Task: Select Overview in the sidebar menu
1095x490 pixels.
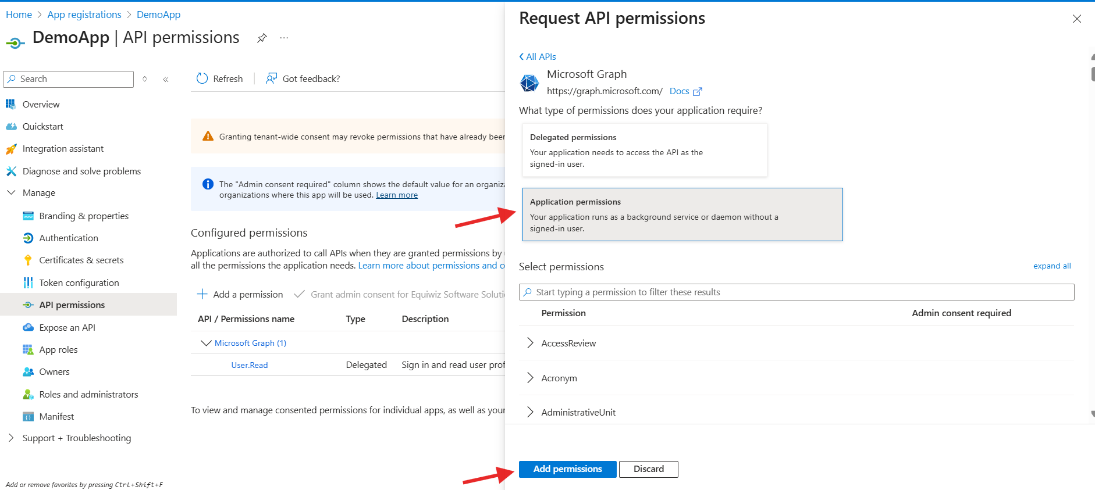Action: [x=41, y=104]
